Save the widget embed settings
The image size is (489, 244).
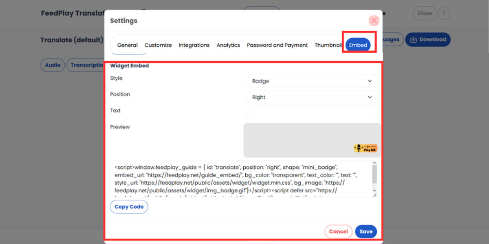[366, 231]
